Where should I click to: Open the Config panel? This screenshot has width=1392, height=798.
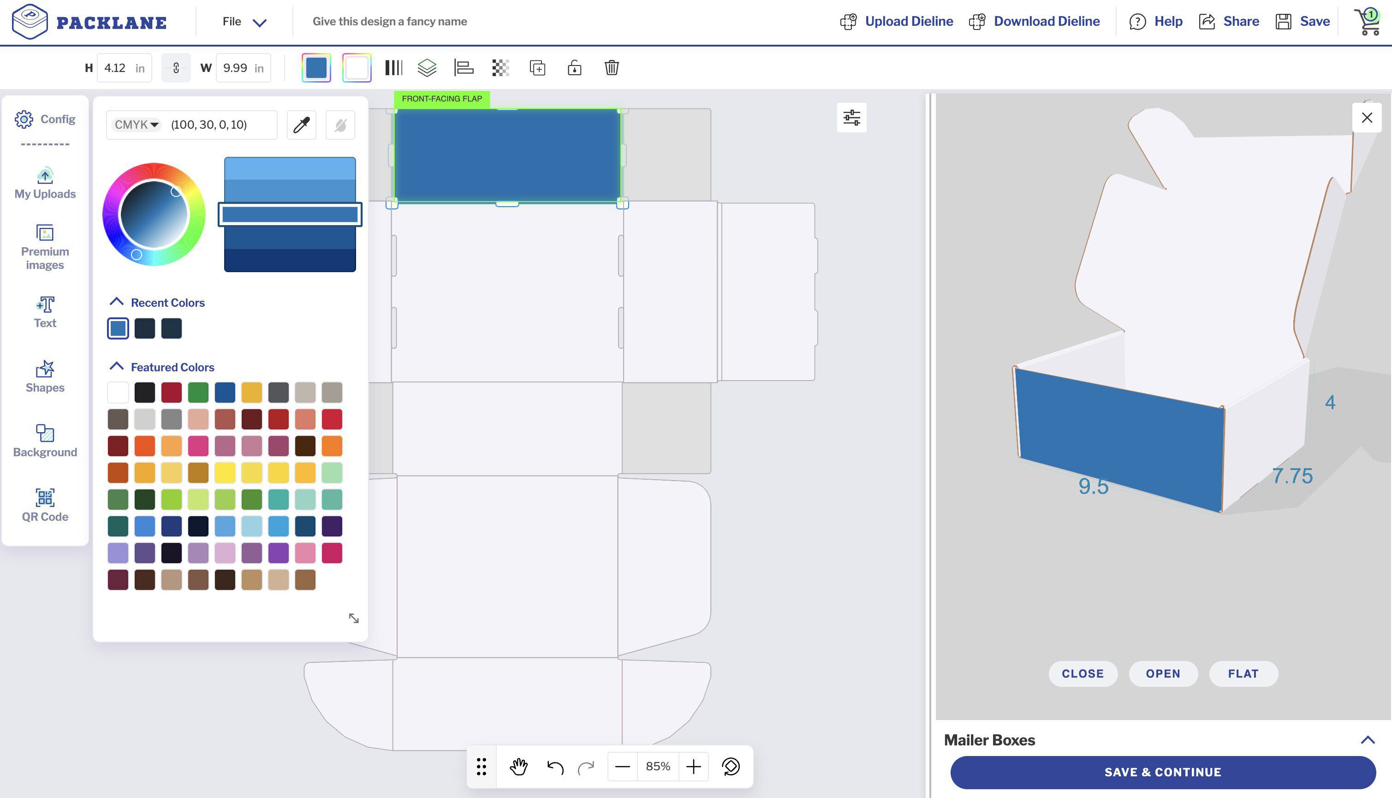tap(45, 119)
